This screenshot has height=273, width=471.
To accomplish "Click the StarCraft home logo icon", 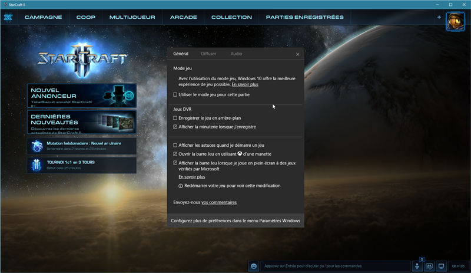I will pyautogui.click(x=8, y=17).
